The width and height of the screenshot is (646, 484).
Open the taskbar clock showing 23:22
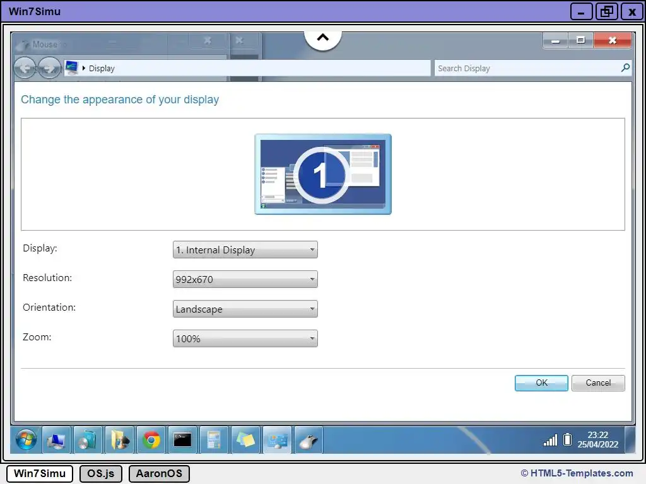[x=598, y=439]
